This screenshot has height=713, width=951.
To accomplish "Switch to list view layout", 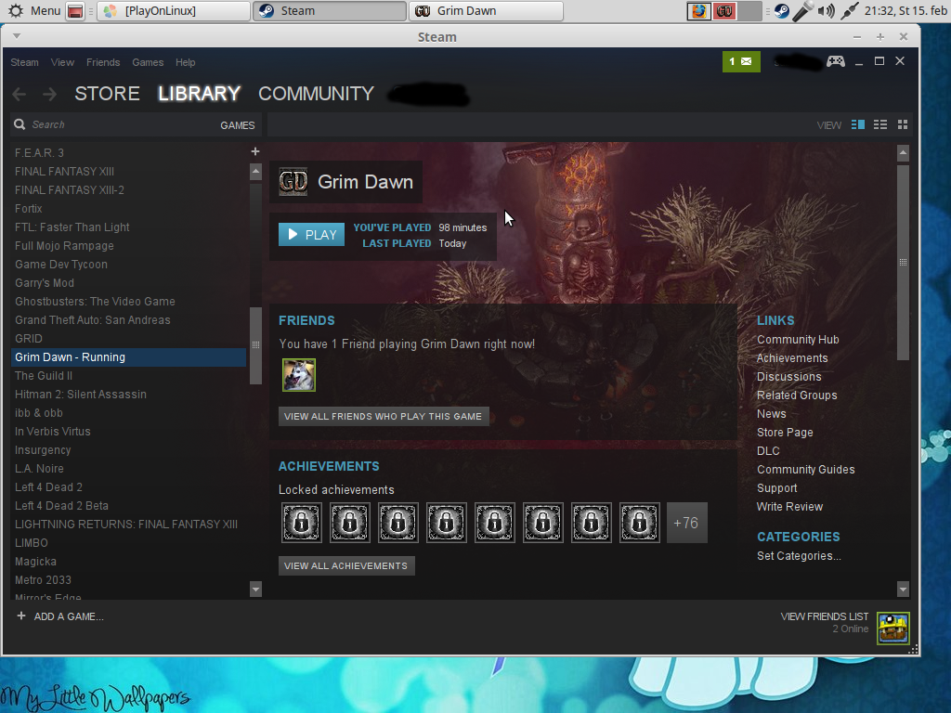I will (880, 124).
